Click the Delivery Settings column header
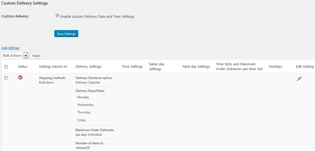This screenshot has height=151, width=315. click(x=89, y=66)
